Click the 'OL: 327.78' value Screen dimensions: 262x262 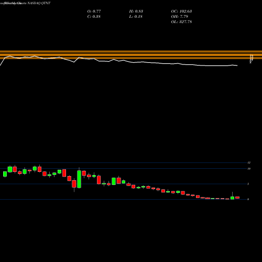click(181, 21)
